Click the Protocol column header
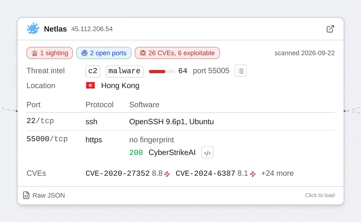 tap(100, 105)
